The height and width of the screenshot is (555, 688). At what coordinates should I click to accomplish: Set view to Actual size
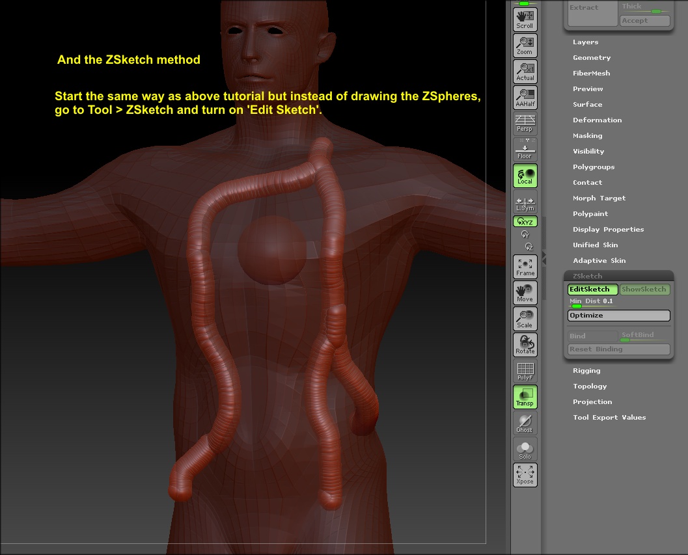525,72
